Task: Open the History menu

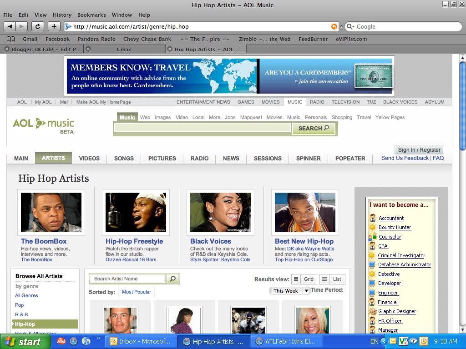Action: 62,15
